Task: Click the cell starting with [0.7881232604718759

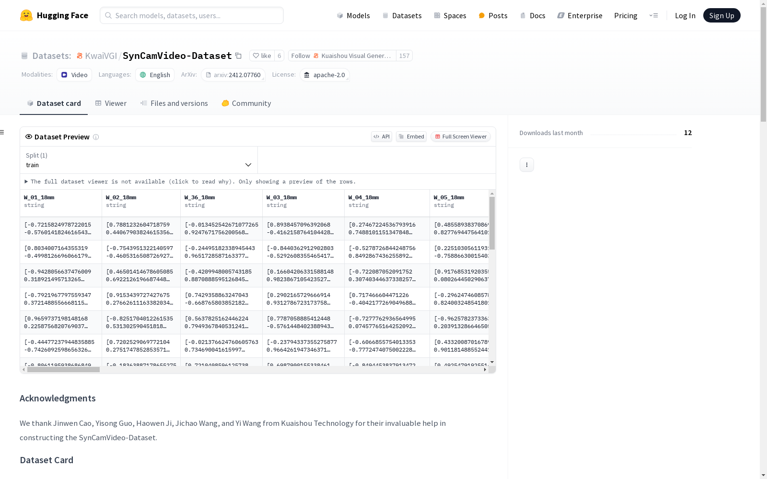Action: tap(141, 228)
